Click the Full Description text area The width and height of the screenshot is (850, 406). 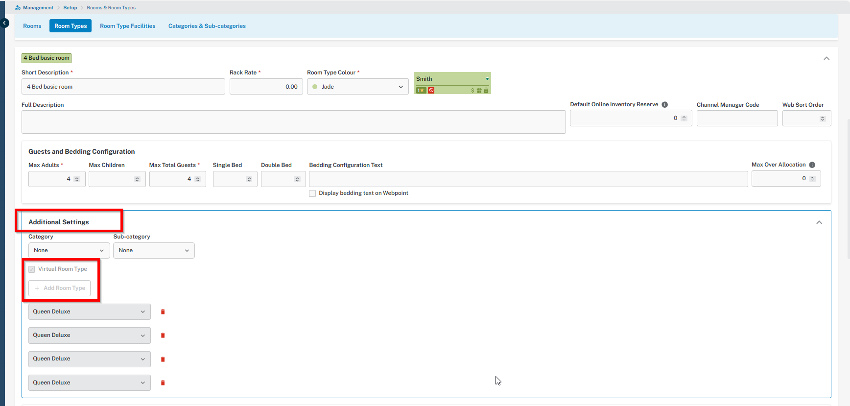pyautogui.click(x=294, y=122)
